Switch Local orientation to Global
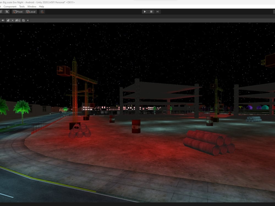Viewport: 275px width, 206px height. pos(30,12)
